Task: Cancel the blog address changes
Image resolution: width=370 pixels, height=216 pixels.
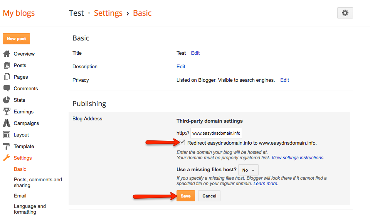Action: [x=209, y=196]
